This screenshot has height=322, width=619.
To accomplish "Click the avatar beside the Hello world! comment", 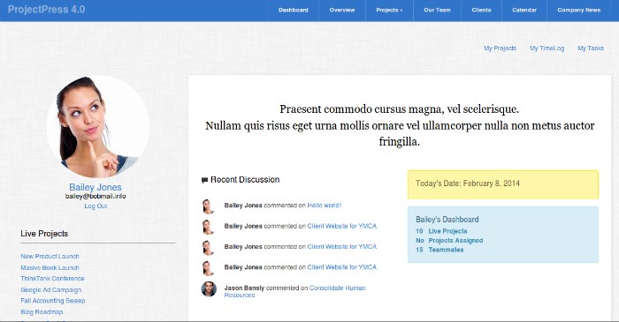I will pos(208,206).
